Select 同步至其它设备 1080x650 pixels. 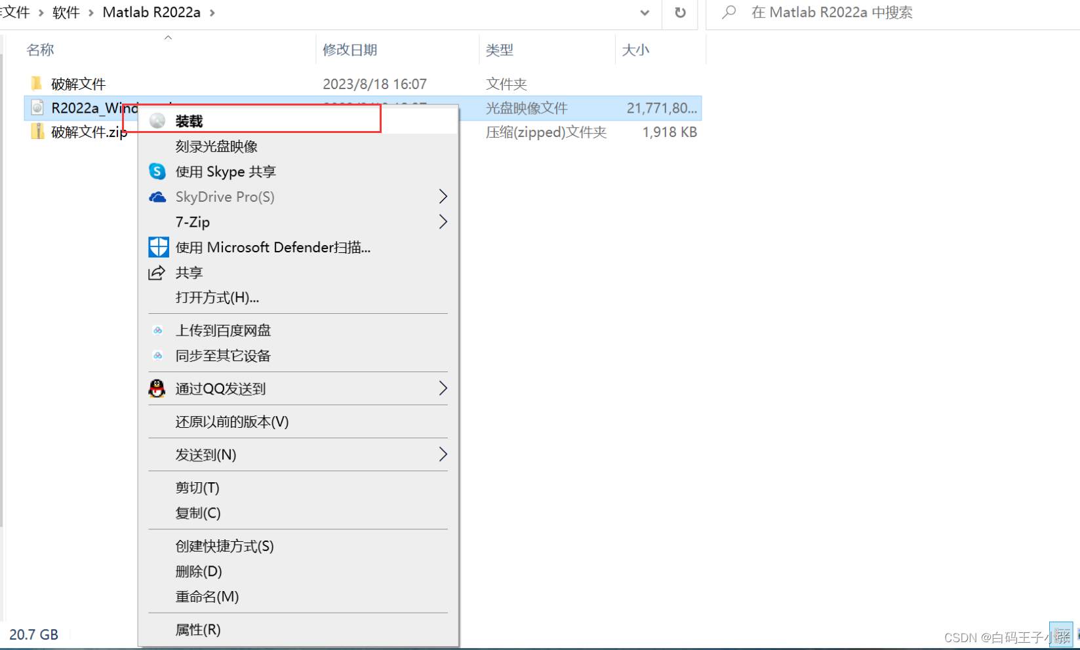tap(223, 356)
